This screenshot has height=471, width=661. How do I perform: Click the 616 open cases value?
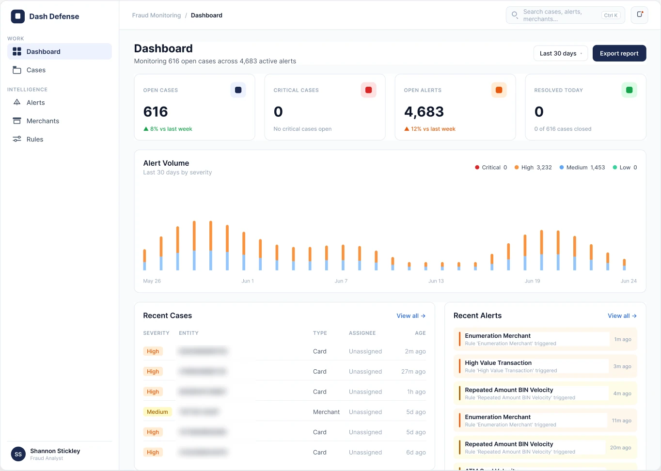(x=156, y=111)
